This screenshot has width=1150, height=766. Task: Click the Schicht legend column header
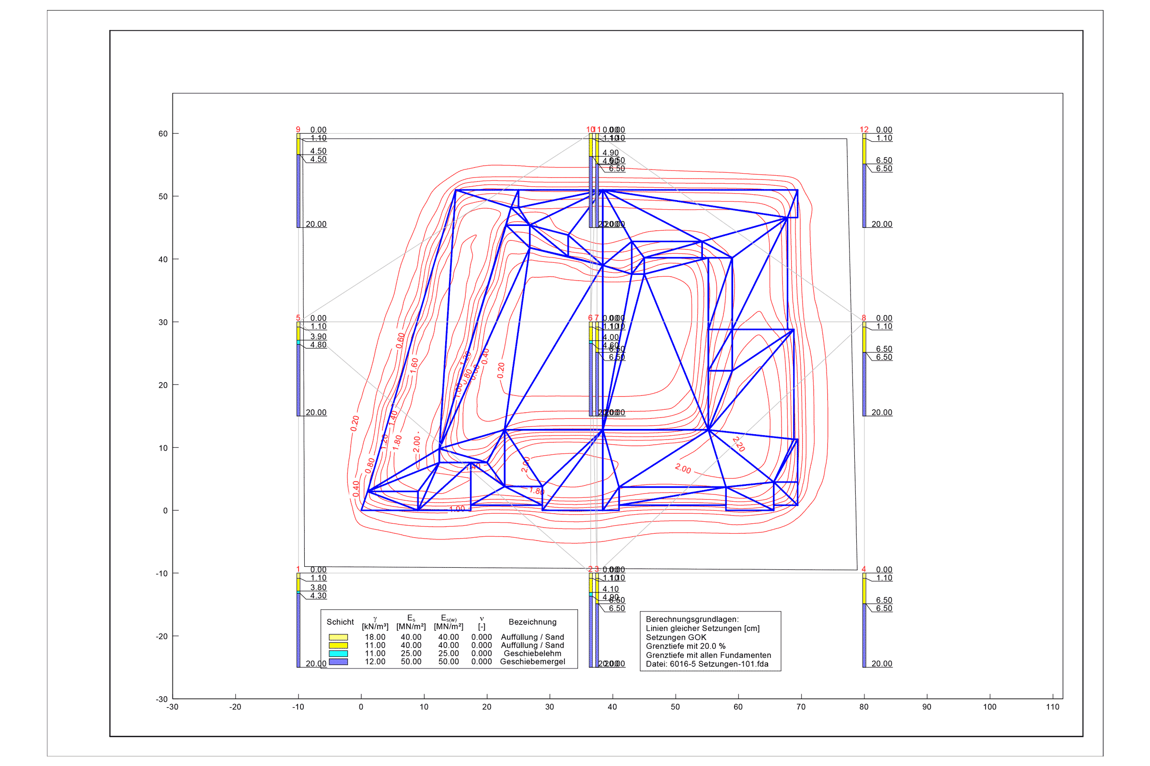tap(340, 622)
